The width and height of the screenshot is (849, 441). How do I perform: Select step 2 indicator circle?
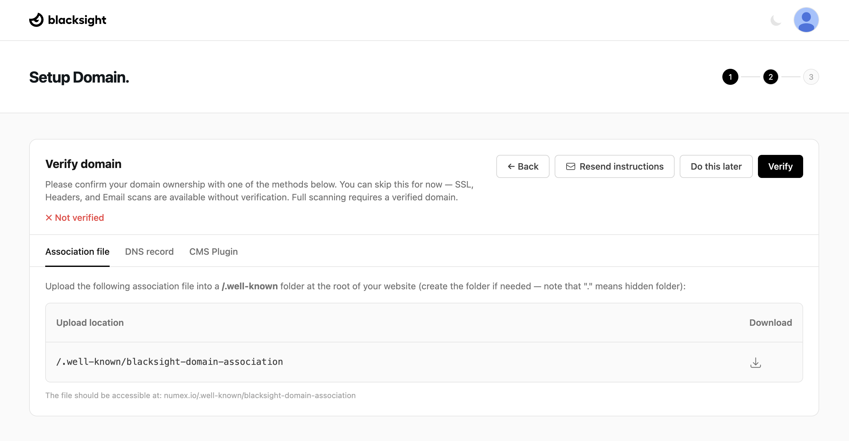pyautogui.click(x=771, y=76)
